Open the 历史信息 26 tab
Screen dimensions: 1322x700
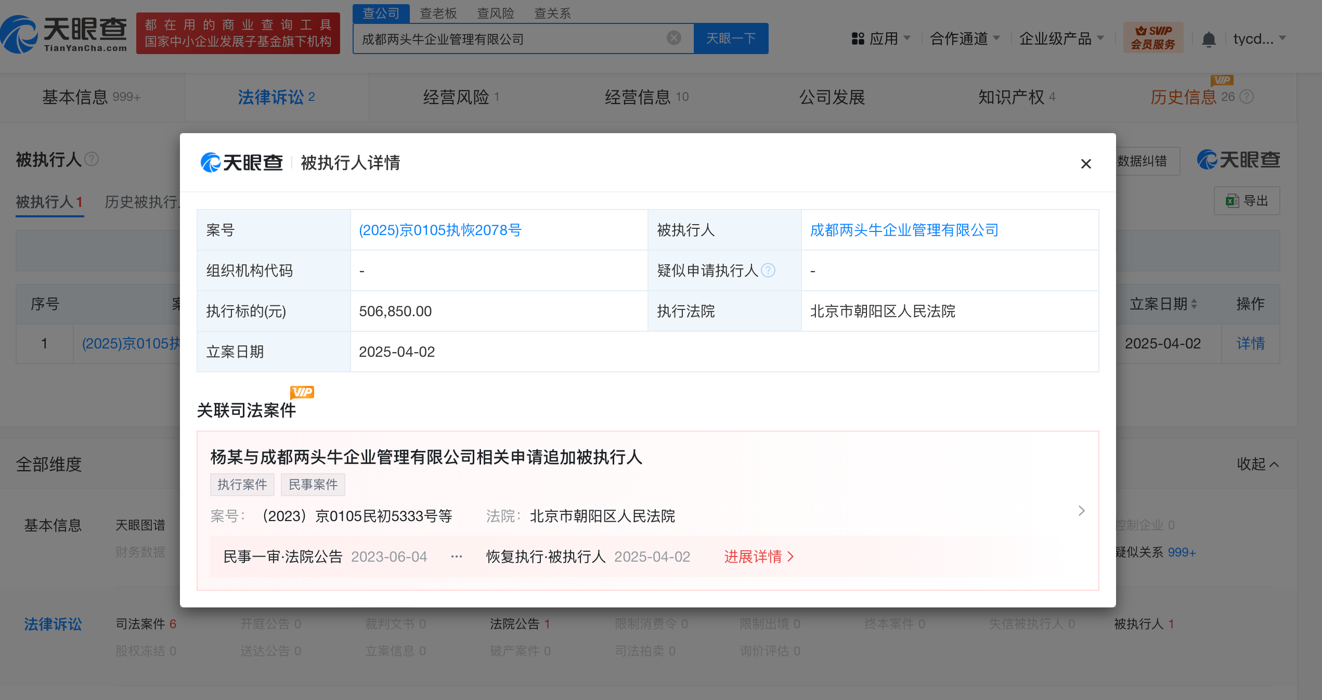coord(1192,97)
